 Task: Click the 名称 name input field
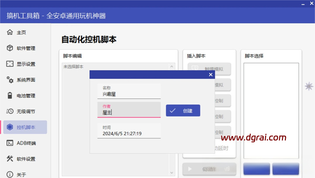pos(129,94)
